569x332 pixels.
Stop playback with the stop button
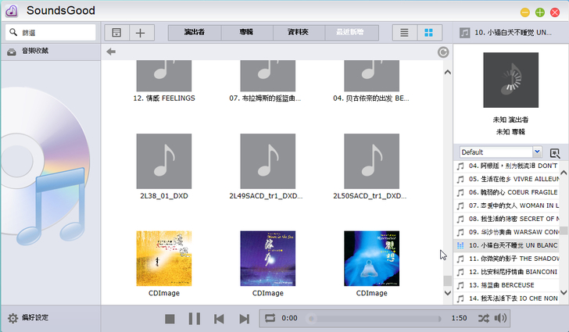[x=170, y=319]
